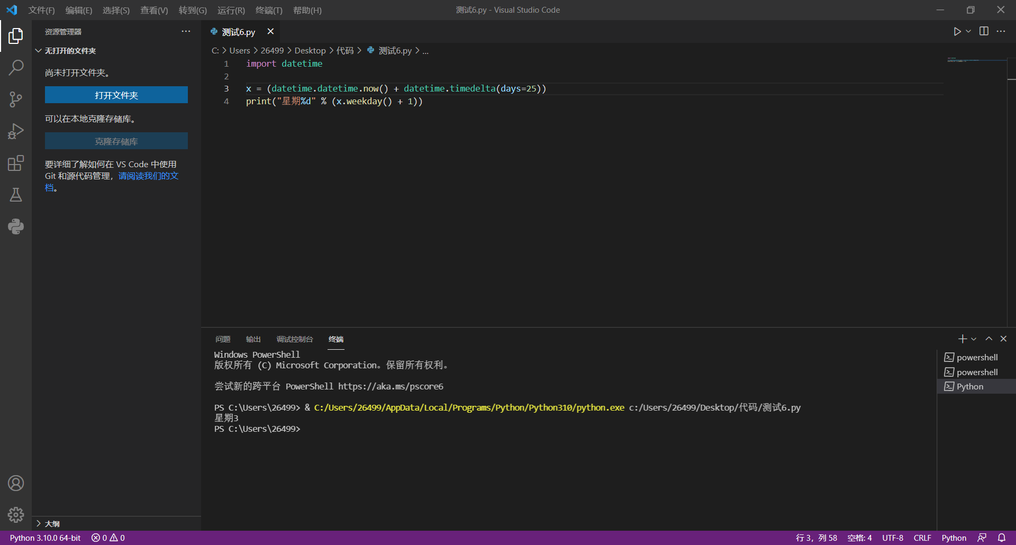Click the VS Code logo icon
1016x545 pixels.
tap(12, 10)
